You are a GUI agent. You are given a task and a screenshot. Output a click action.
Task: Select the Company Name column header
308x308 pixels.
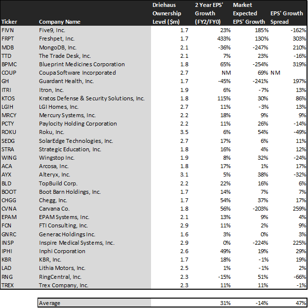(x=60, y=22)
